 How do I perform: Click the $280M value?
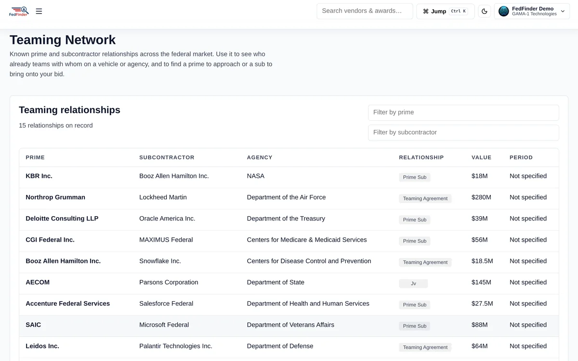tap(481, 197)
